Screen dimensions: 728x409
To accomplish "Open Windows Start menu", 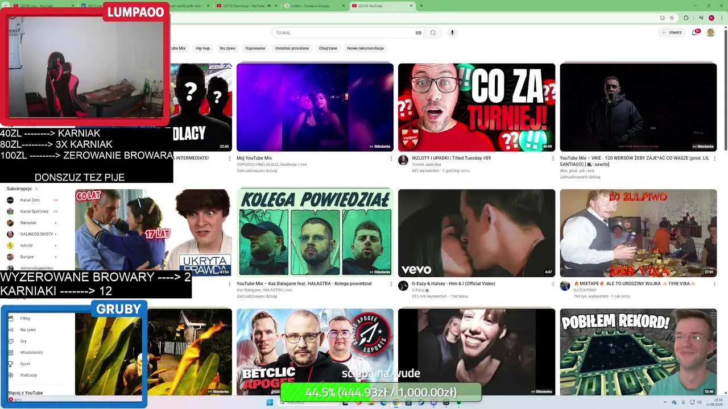I will pyautogui.click(x=270, y=402).
